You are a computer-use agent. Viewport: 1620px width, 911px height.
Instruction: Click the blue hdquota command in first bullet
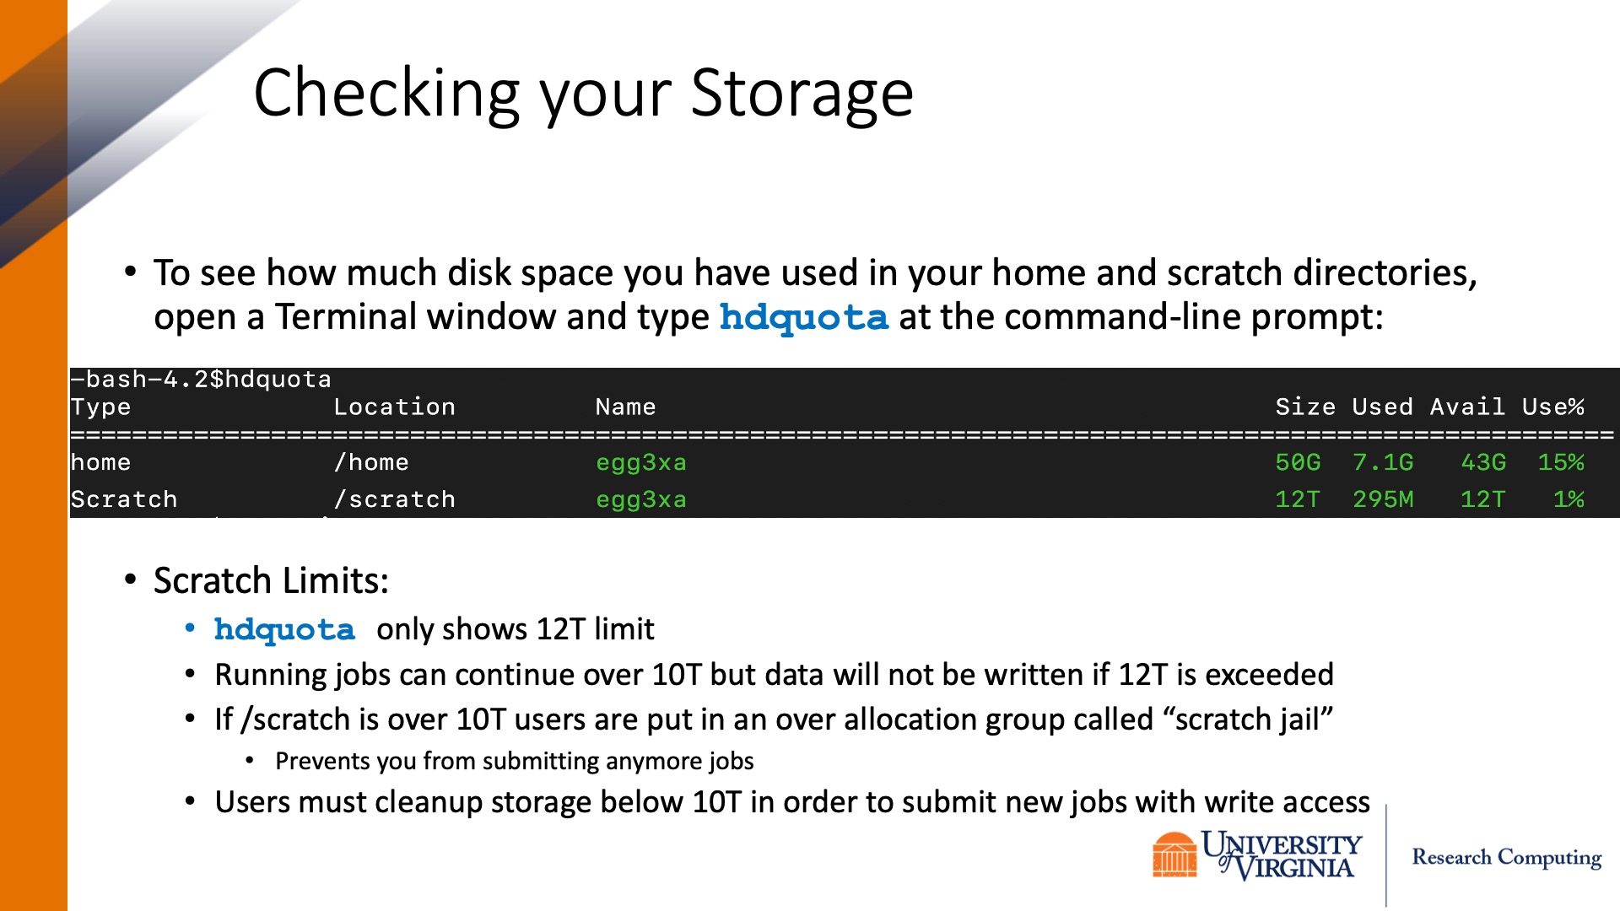coord(803,317)
